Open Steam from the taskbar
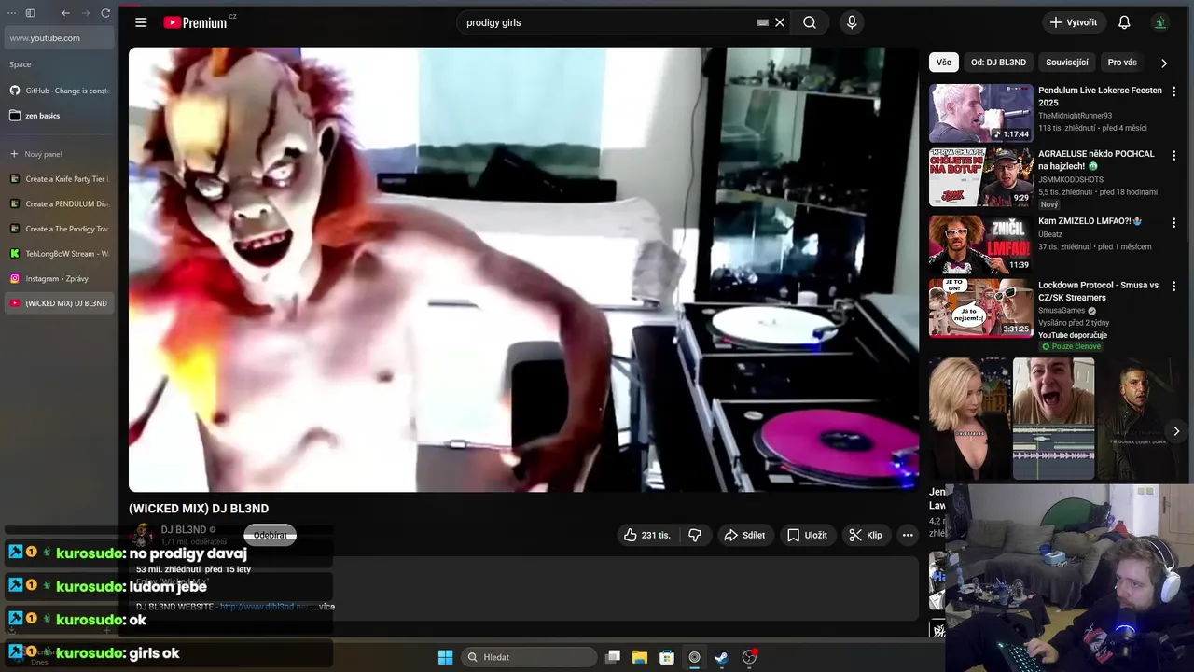The image size is (1194, 672). 721,657
